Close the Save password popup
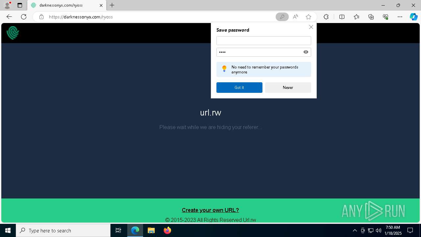The height and width of the screenshot is (237, 421). pyautogui.click(x=311, y=27)
